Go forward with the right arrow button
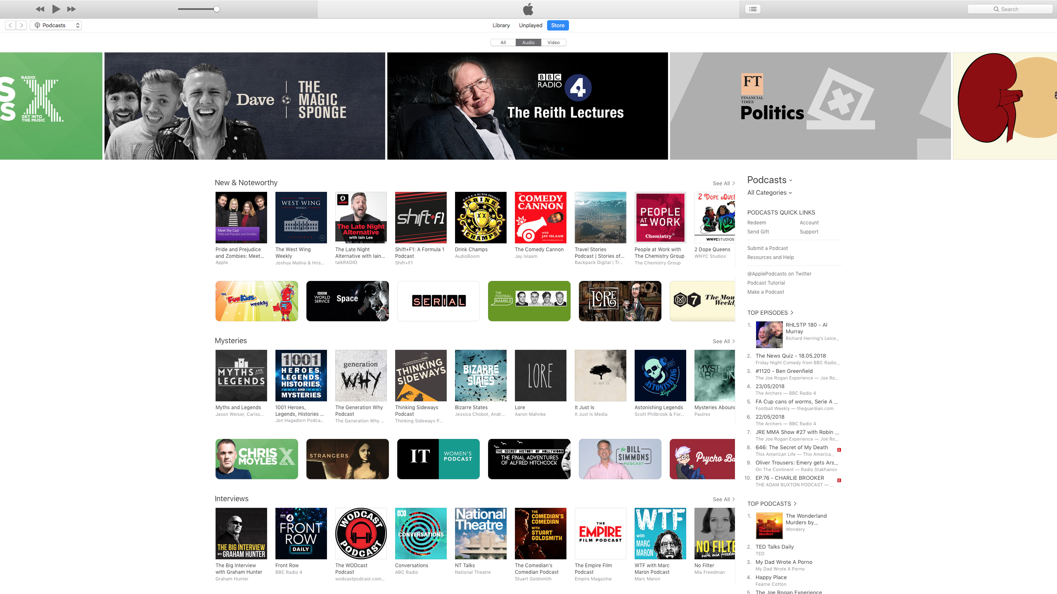This screenshot has height=594, width=1057. 21,26
